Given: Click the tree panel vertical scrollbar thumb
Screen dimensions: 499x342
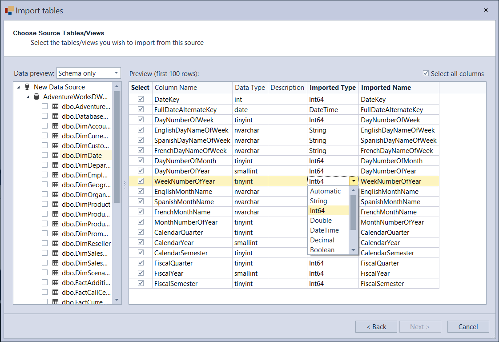Looking at the screenshot, I should [117, 147].
